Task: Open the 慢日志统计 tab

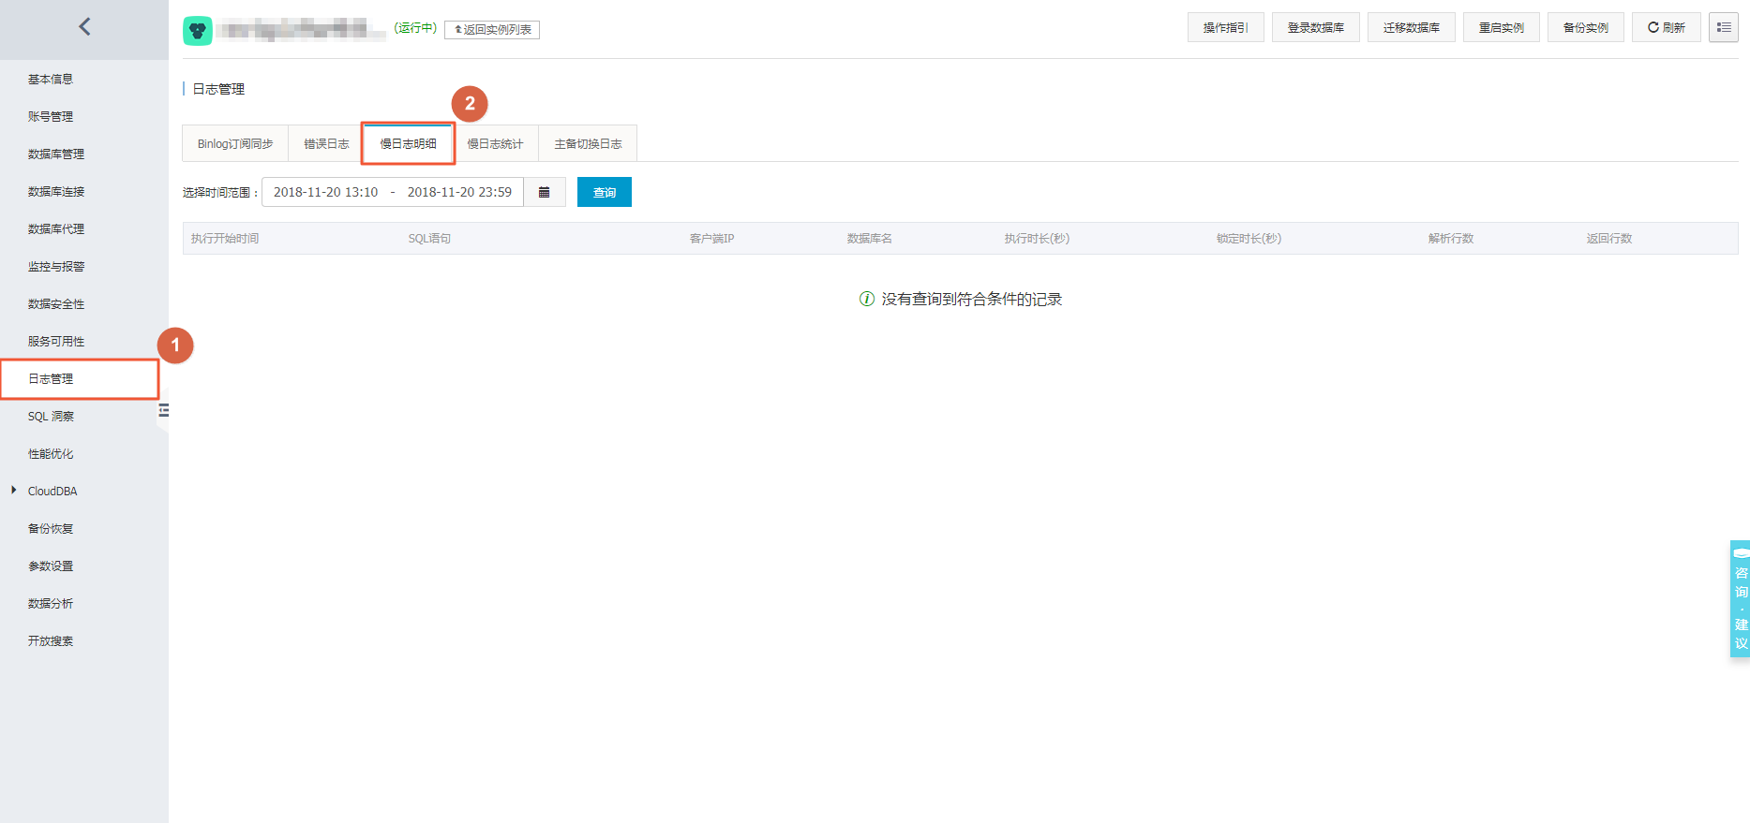Action: (x=495, y=143)
